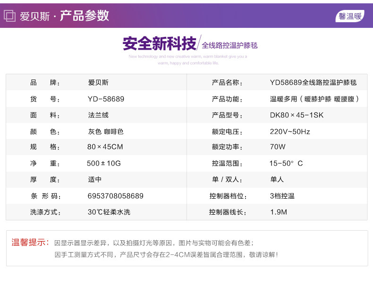
Task: Click the label 额定电压:
Action: 227,131
